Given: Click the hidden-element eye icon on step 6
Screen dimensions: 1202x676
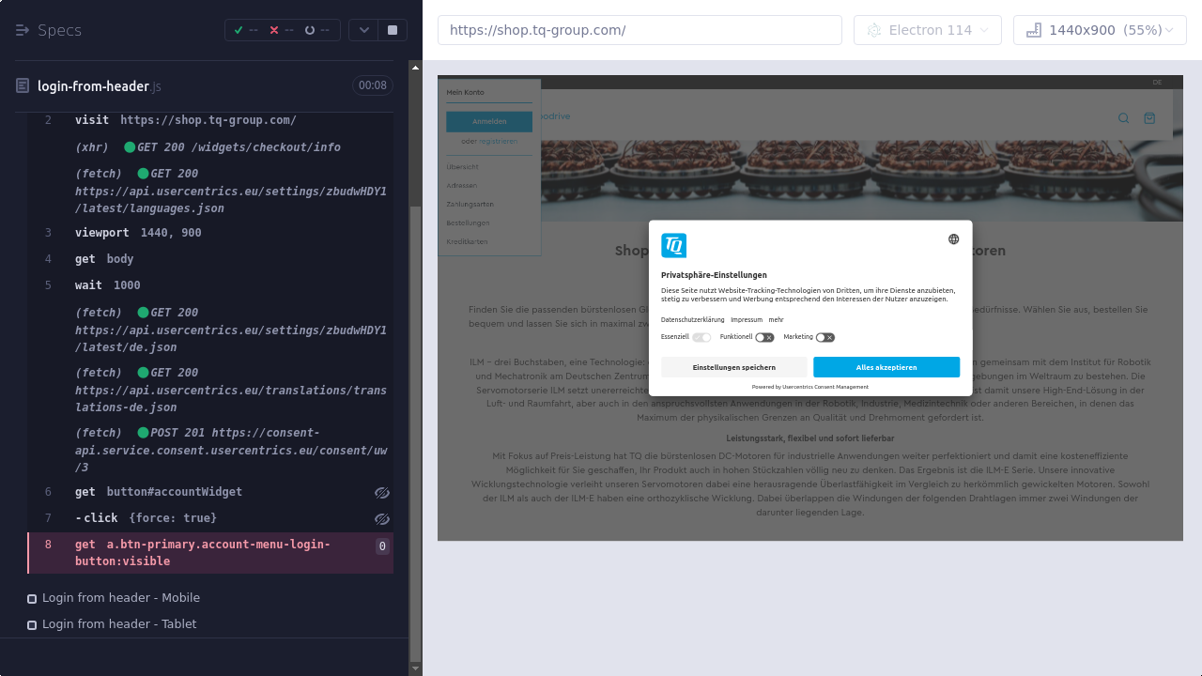Looking at the screenshot, I should 381,493.
